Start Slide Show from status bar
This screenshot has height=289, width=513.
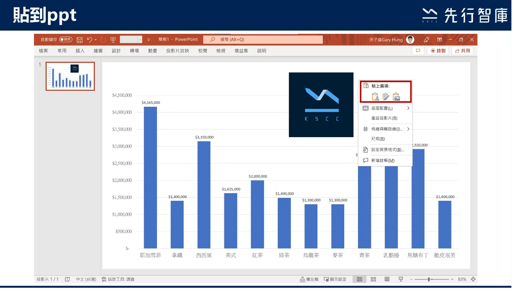[x=401, y=279]
